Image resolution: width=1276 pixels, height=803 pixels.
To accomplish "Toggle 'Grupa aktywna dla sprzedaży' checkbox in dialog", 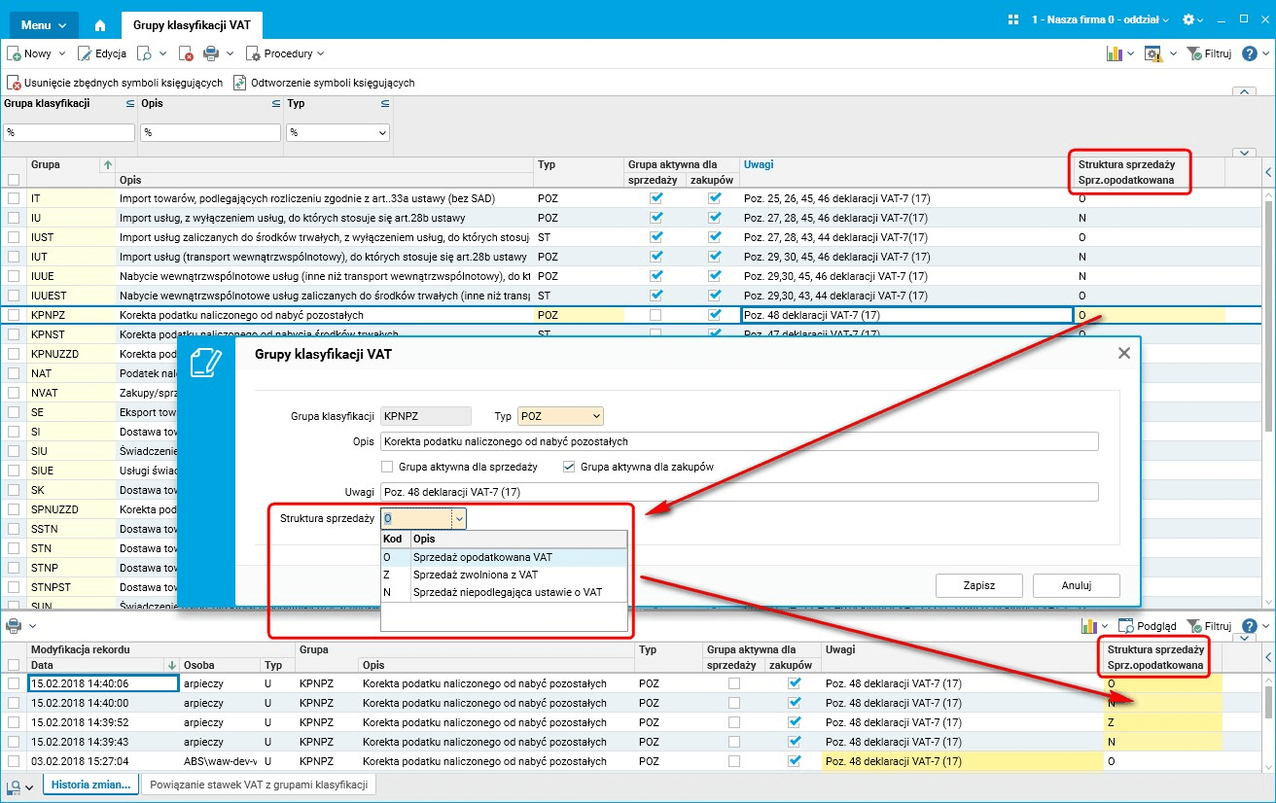I will click(388, 467).
